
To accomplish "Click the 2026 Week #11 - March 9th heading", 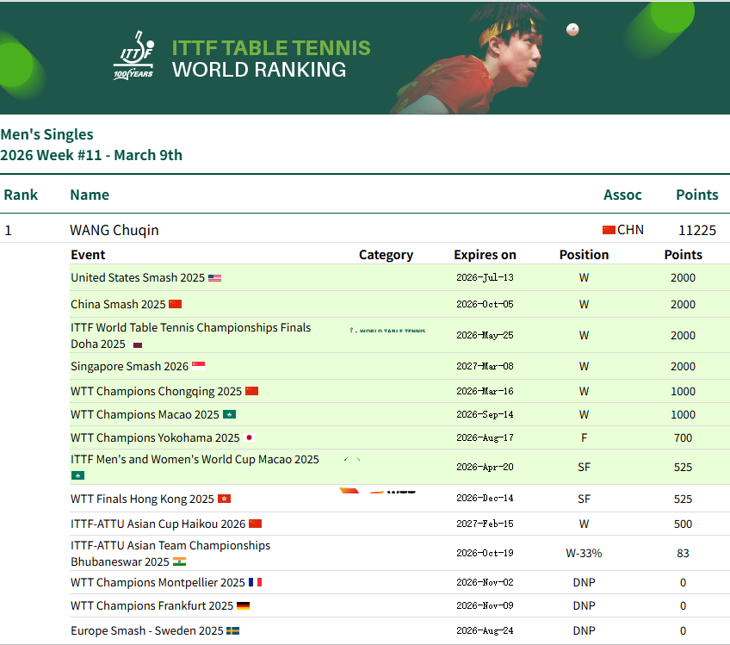I will (x=91, y=155).
